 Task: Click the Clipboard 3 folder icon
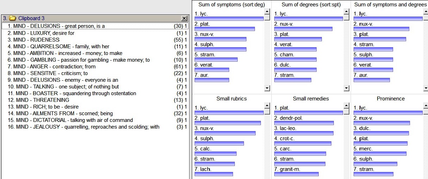pyautogui.click(x=13, y=18)
